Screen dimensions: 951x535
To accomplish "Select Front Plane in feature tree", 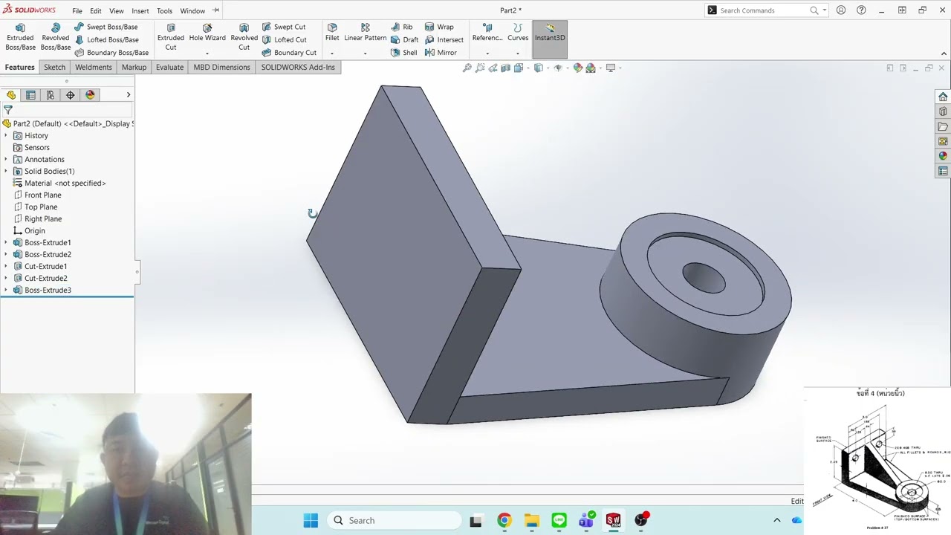I will click(x=42, y=195).
